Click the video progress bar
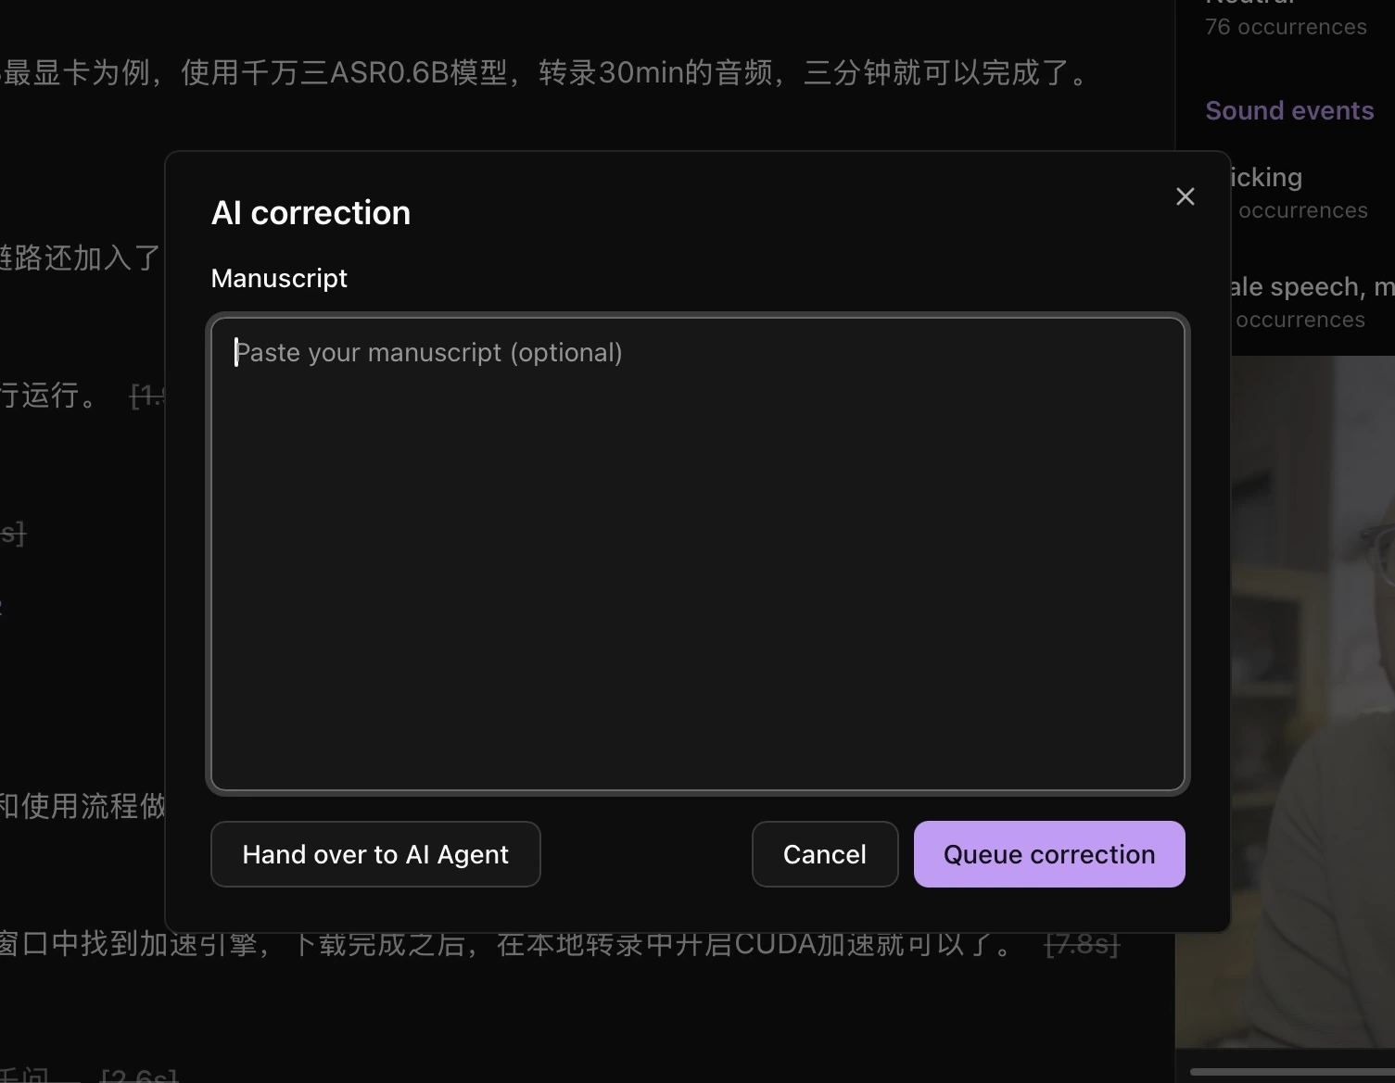This screenshot has height=1083, width=1395. (1292, 1072)
